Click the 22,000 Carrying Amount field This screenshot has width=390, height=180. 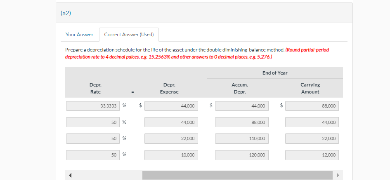tap(312, 138)
